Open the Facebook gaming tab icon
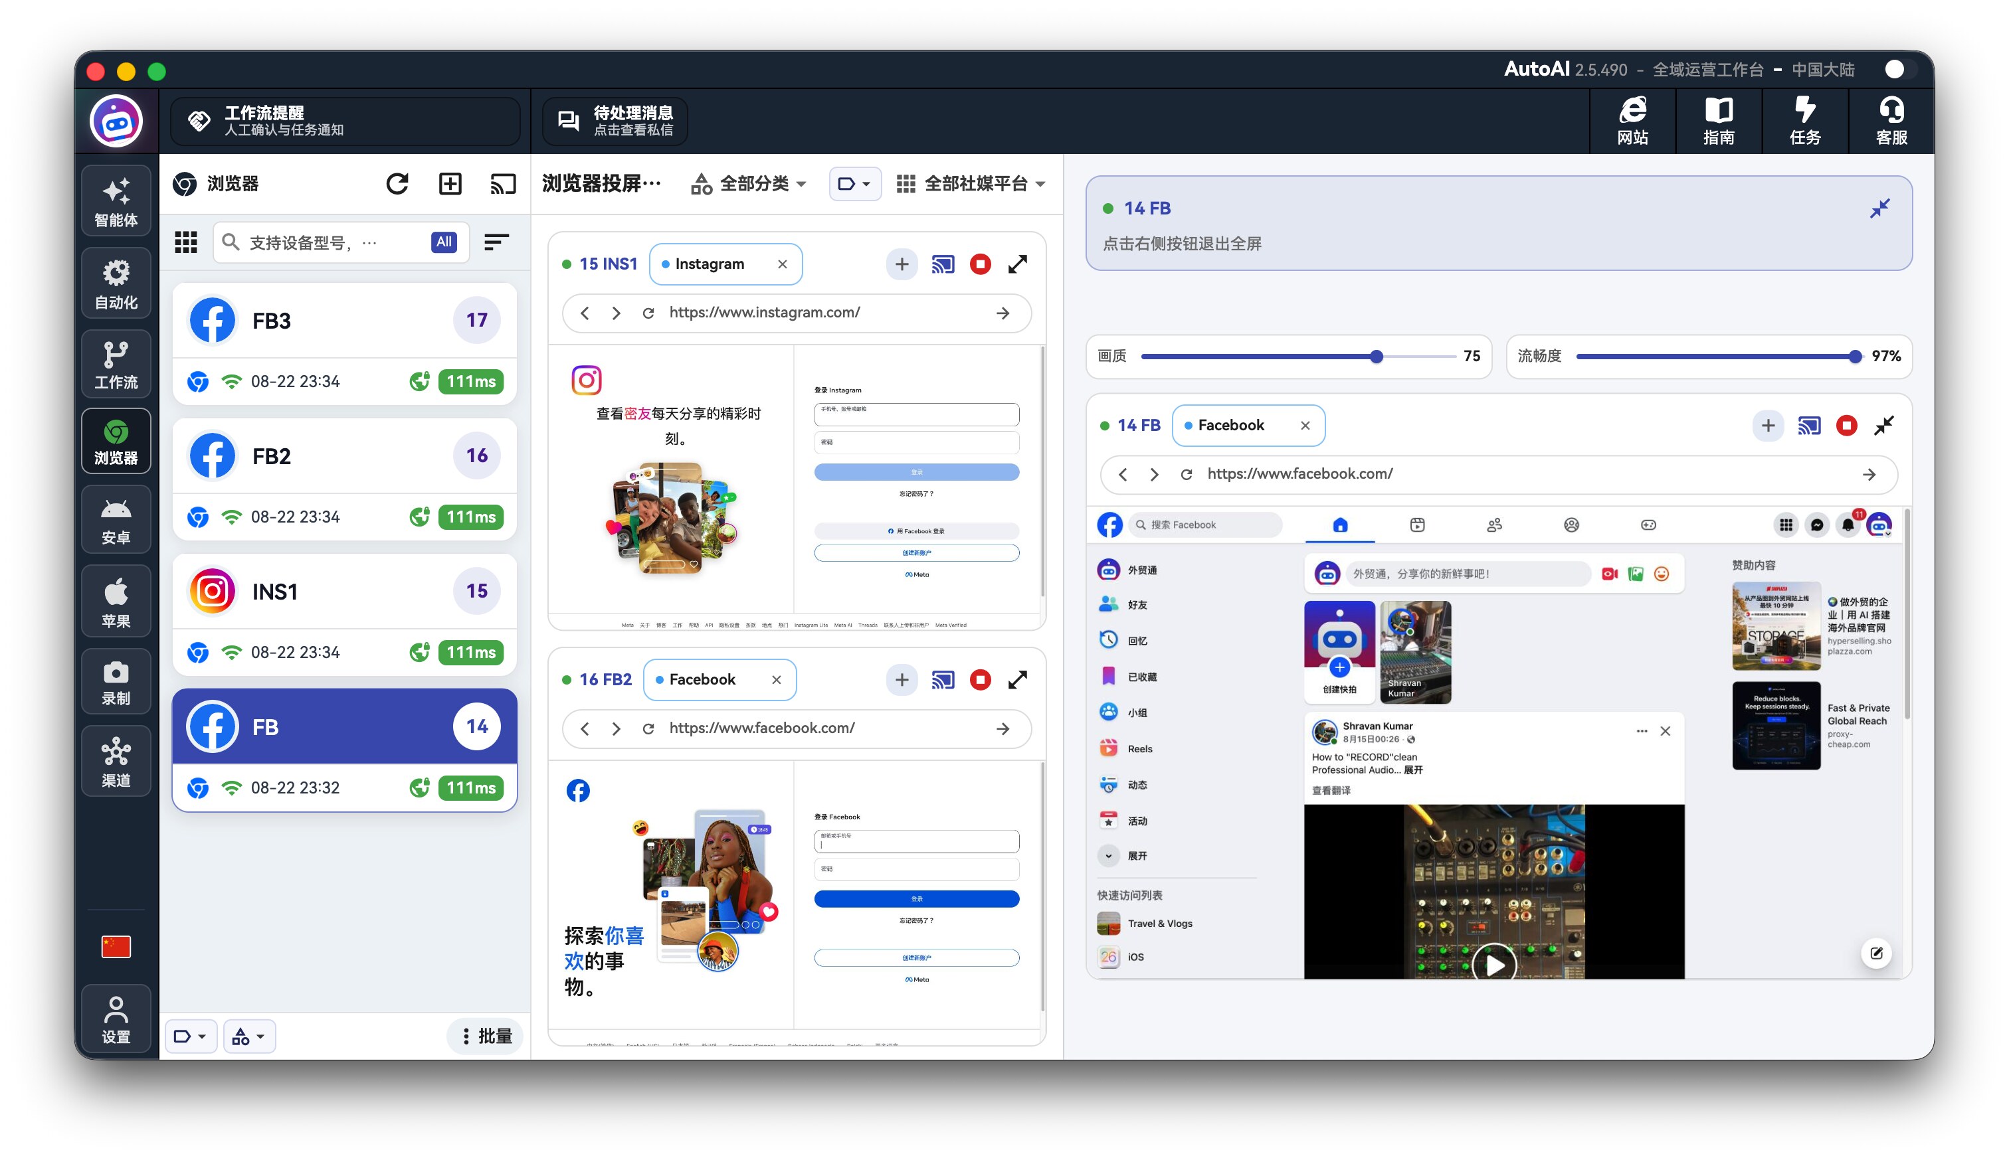This screenshot has height=1158, width=2009. point(1648,525)
